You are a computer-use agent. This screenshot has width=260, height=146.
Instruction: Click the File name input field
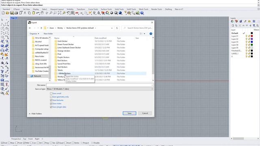pyautogui.click(x=99, y=85)
